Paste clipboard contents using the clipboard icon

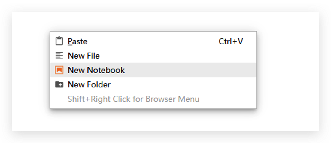tap(59, 41)
